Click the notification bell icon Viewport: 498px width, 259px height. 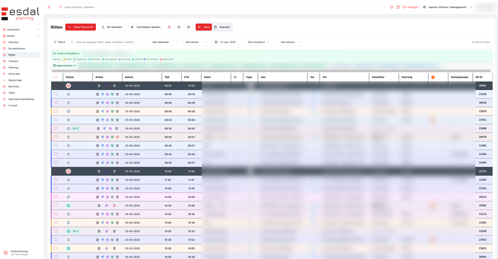click(x=392, y=7)
